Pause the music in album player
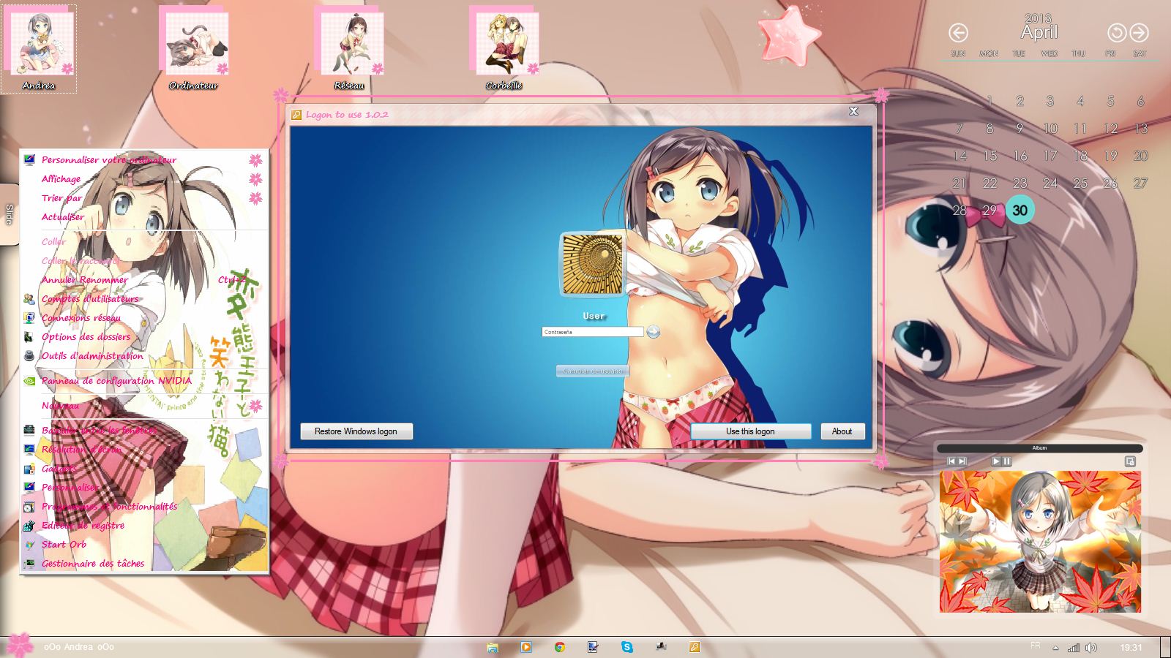This screenshot has height=658, width=1171. 1007,461
